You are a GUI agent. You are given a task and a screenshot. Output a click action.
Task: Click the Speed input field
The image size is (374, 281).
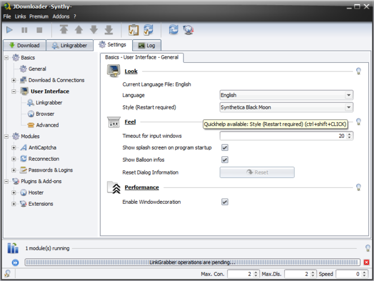pos(348,274)
